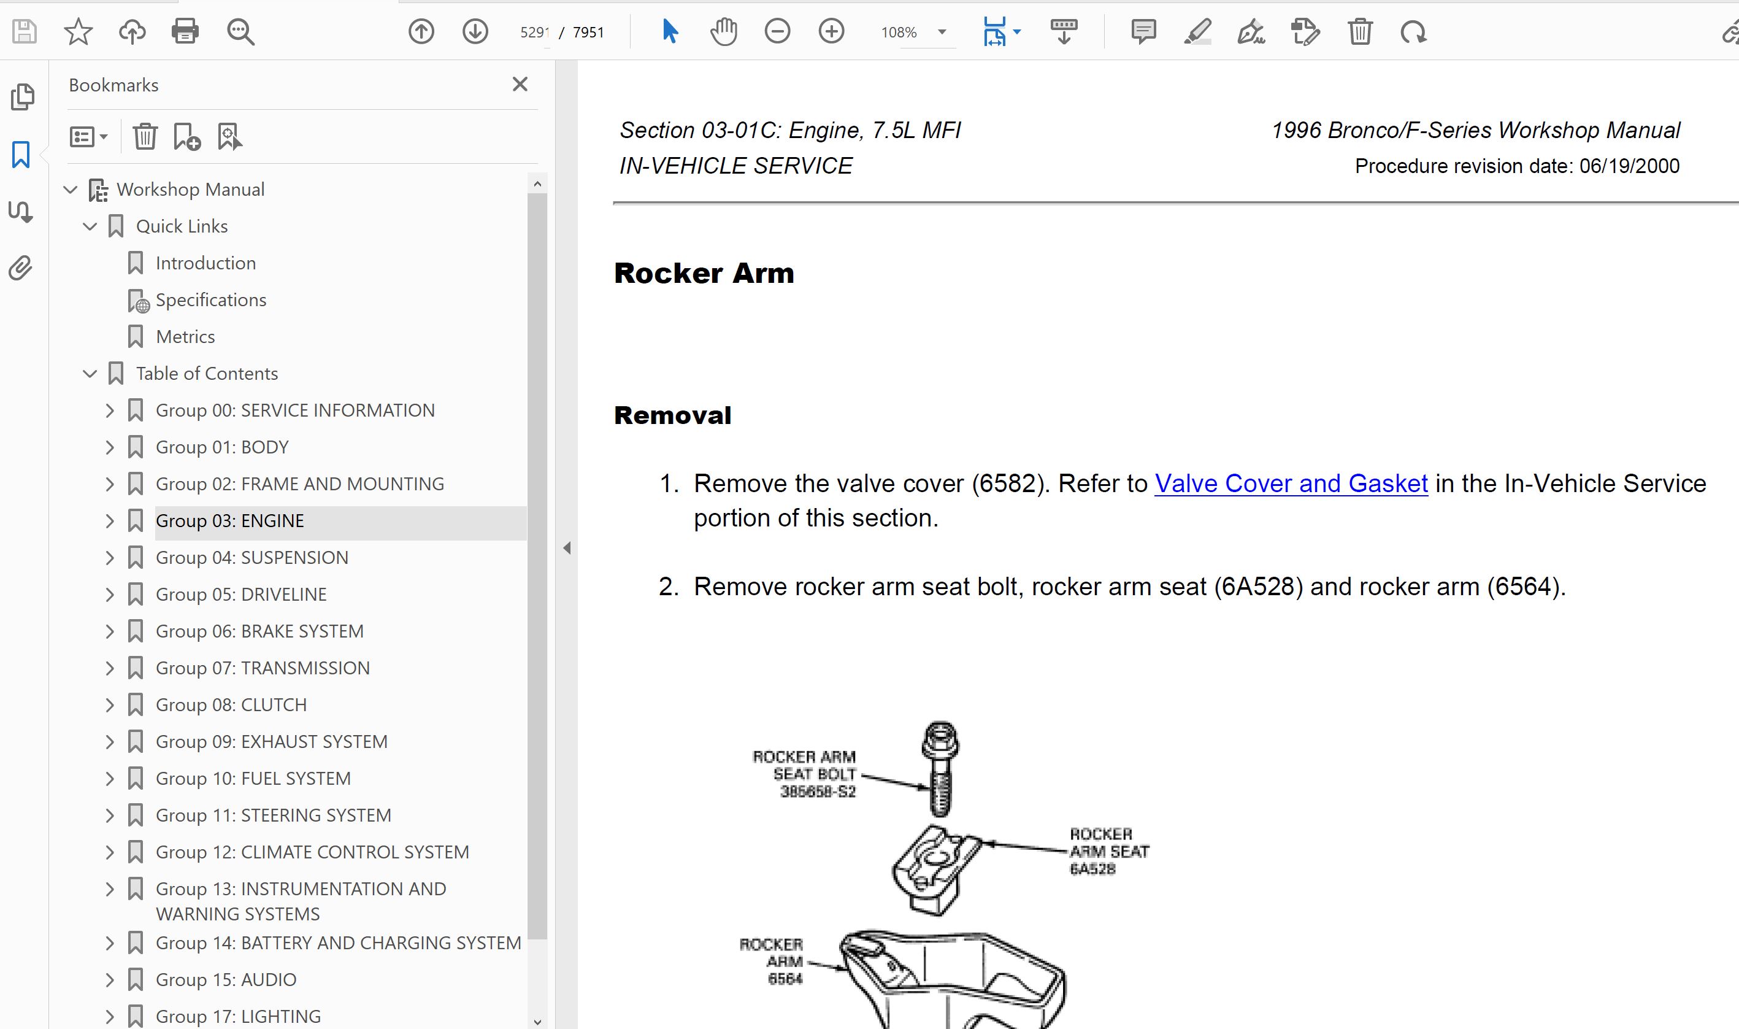Open the zoom level percentage dropdown
1739x1029 pixels.
[941, 32]
